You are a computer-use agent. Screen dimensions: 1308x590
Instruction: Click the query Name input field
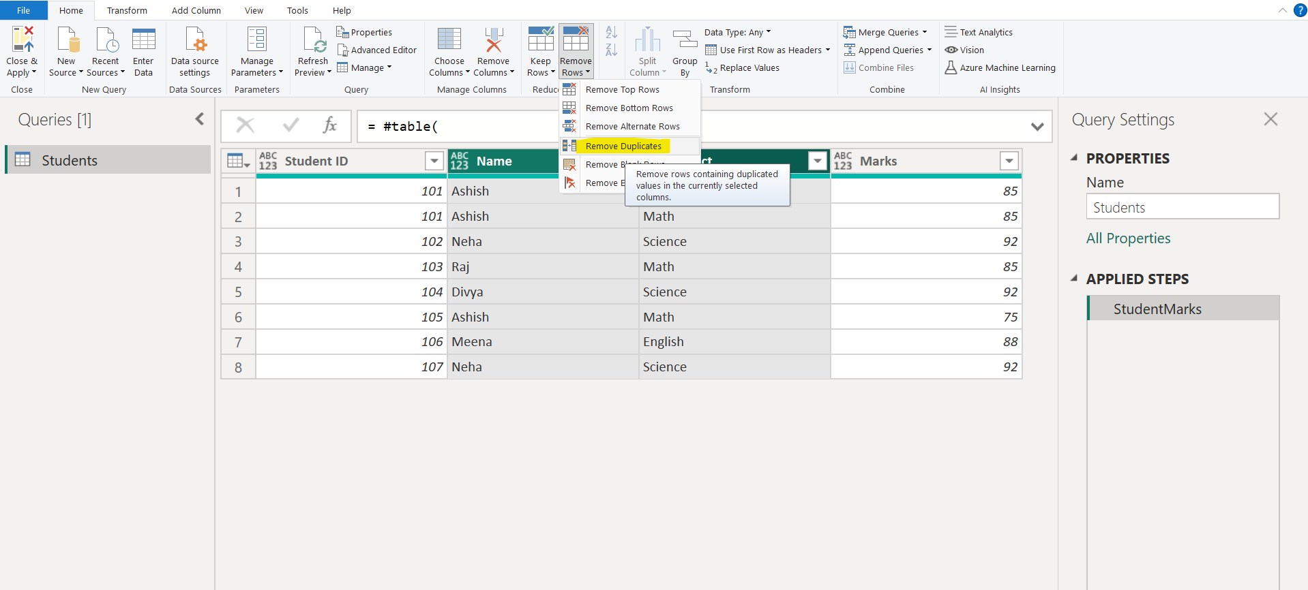[x=1182, y=207]
